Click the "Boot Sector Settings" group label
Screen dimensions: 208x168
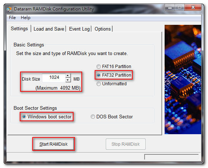pos(35,108)
